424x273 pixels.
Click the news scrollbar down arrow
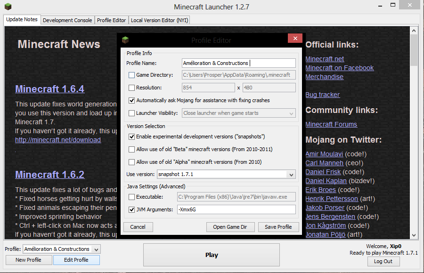click(414, 235)
